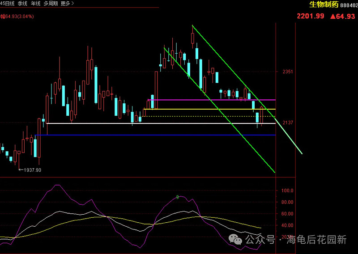358x254 pixels.
Task: Expand the 更多 > period options
Action: coord(68,4)
